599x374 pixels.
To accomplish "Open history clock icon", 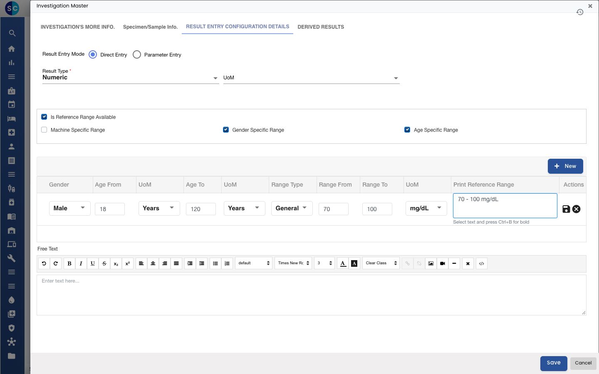I will click(580, 12).
